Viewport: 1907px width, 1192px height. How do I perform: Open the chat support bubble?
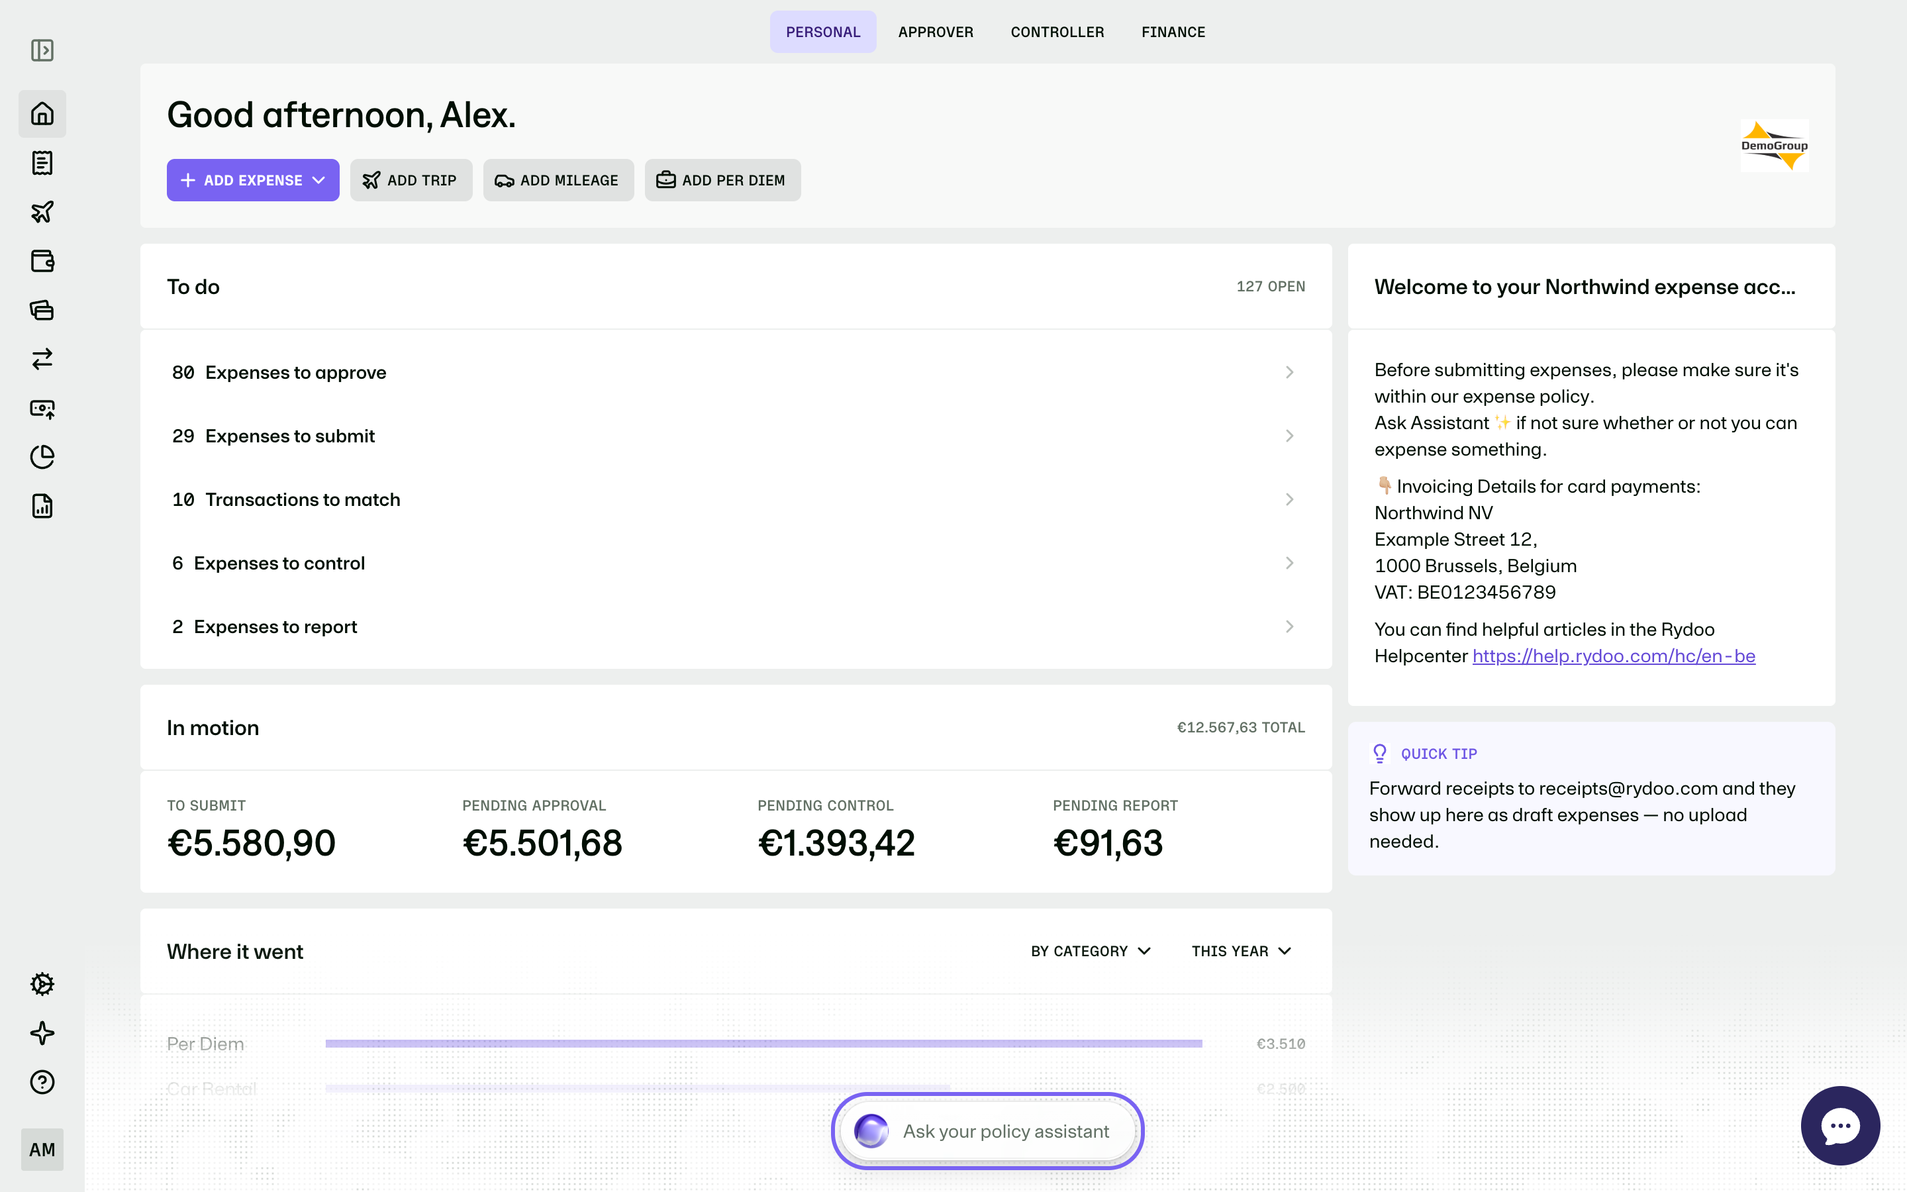(1840, 1126)
